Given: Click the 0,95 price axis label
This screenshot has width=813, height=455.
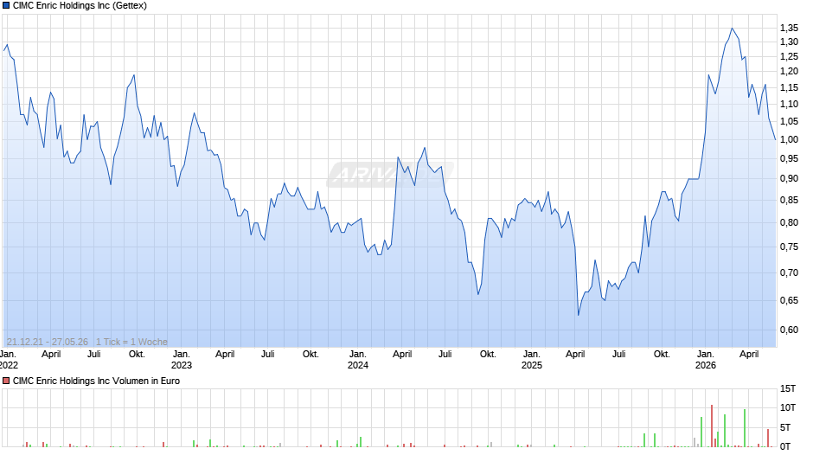Looking at the screenshot, I should tap(789, 159).
